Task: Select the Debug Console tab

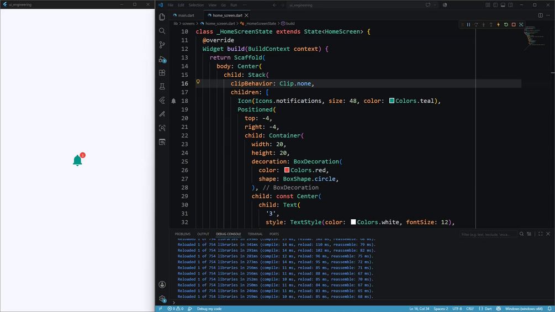Action: point(228,234)
